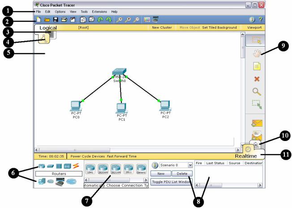Click Power Cycle Devices
Viewport: 292px width, 209px height.
point(87,156)
